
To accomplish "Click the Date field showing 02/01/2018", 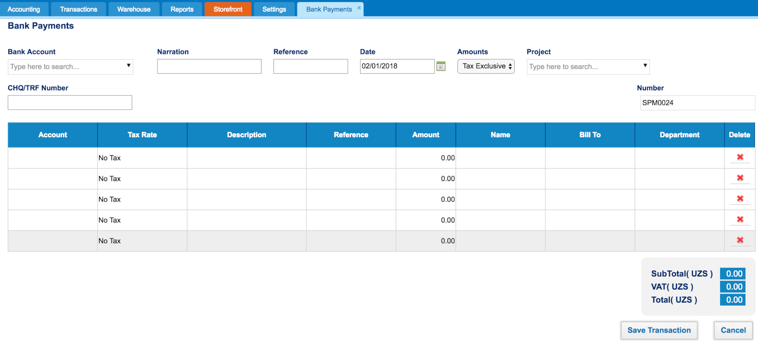I will coord(397,66).
